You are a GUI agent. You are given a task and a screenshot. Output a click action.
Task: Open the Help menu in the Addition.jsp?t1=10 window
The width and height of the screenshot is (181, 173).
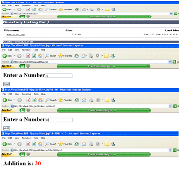point(43,94)
